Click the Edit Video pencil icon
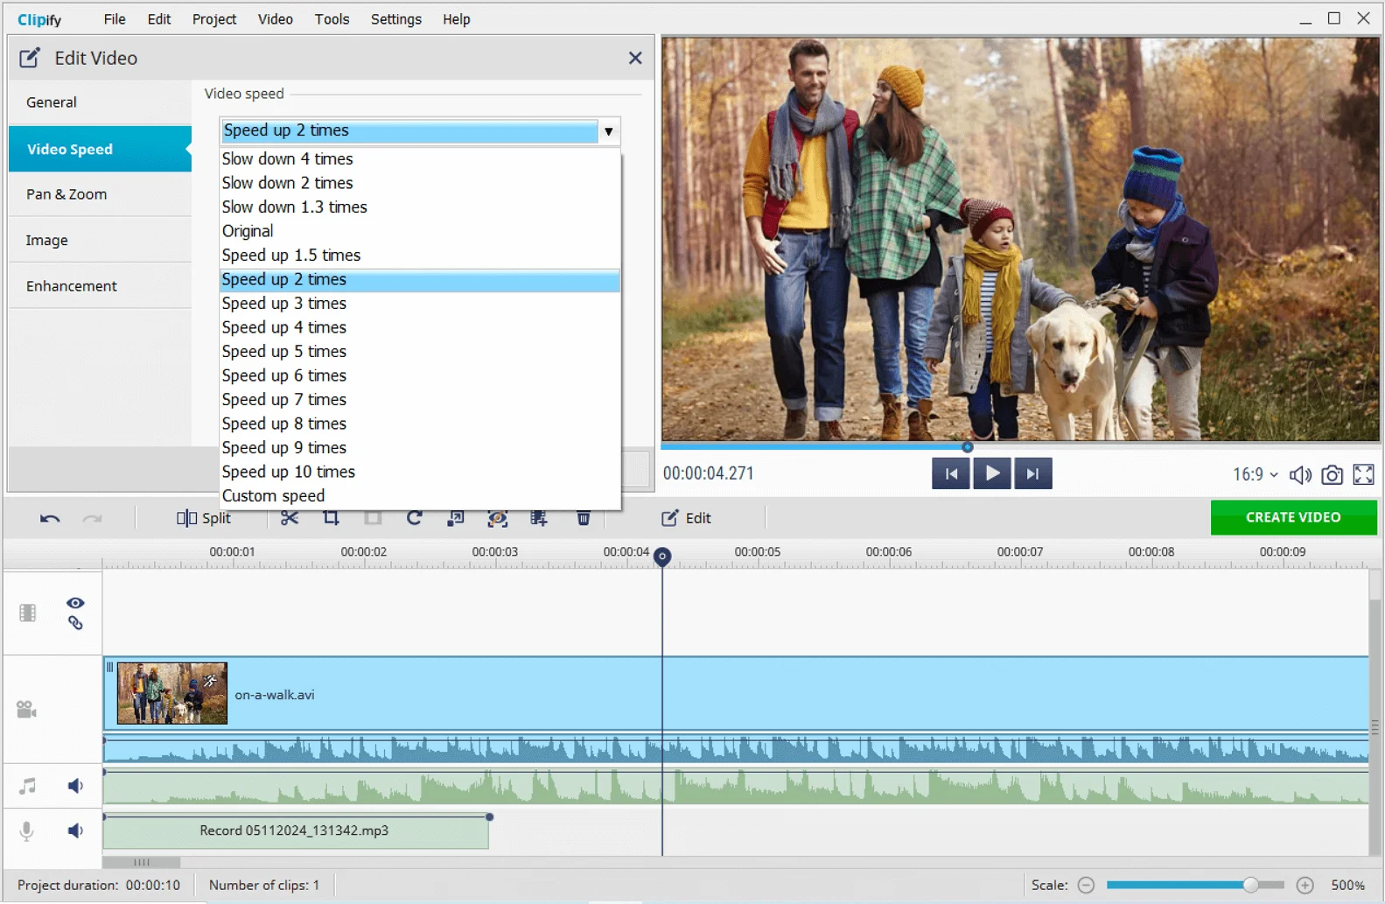The width and height of the screenshot is (1385, 904). pyautogui.click(x=30, y=58)
